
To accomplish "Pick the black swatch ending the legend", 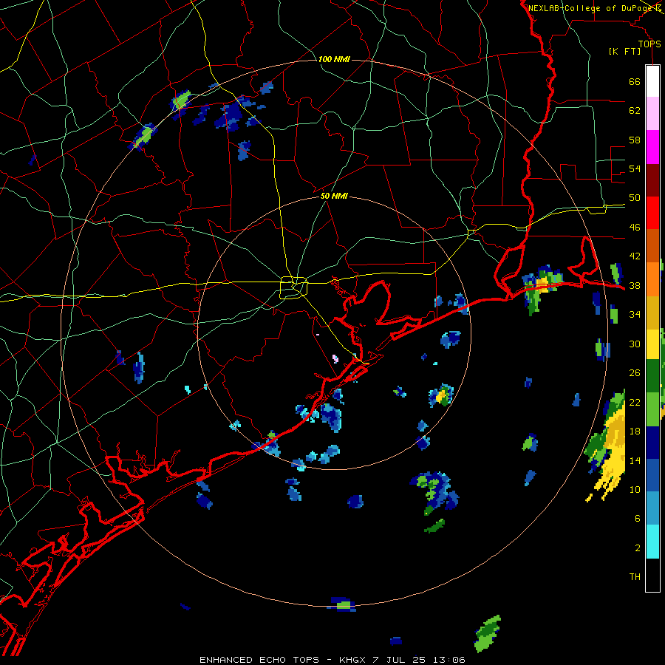I will 652,575.
